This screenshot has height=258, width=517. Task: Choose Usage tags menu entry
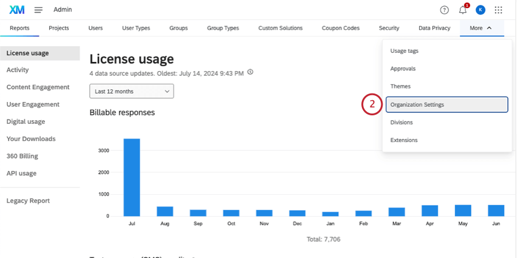pos(404,51)
